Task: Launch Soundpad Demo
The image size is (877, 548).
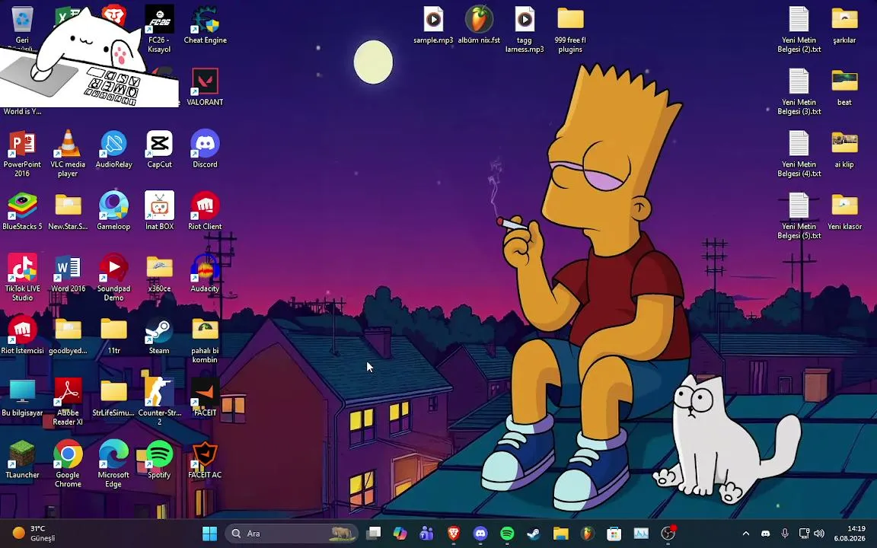Action: (x=113, y=278)
